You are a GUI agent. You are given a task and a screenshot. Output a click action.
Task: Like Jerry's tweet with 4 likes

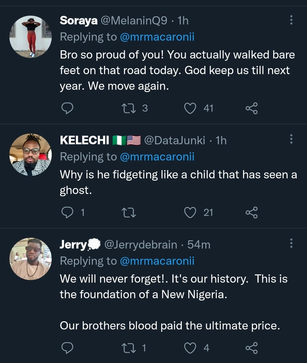click(x=190, y=348)
